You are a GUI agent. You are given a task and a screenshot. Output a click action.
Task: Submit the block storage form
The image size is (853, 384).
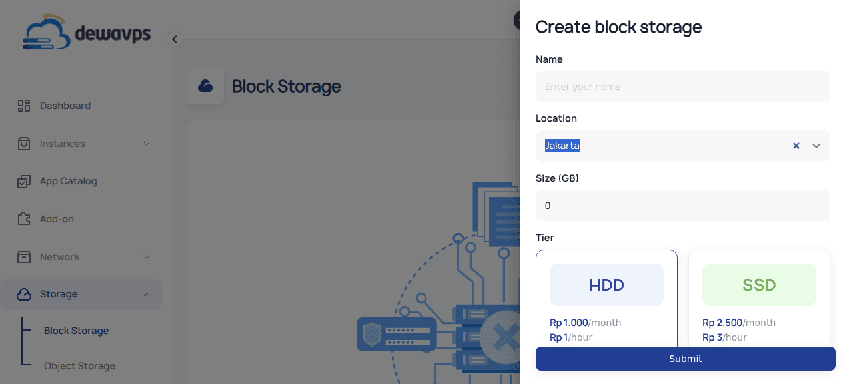[685, 359]
